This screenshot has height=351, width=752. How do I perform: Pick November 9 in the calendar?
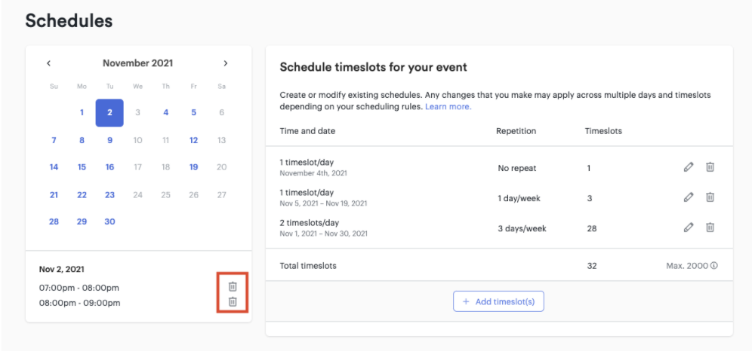[109, 141]
